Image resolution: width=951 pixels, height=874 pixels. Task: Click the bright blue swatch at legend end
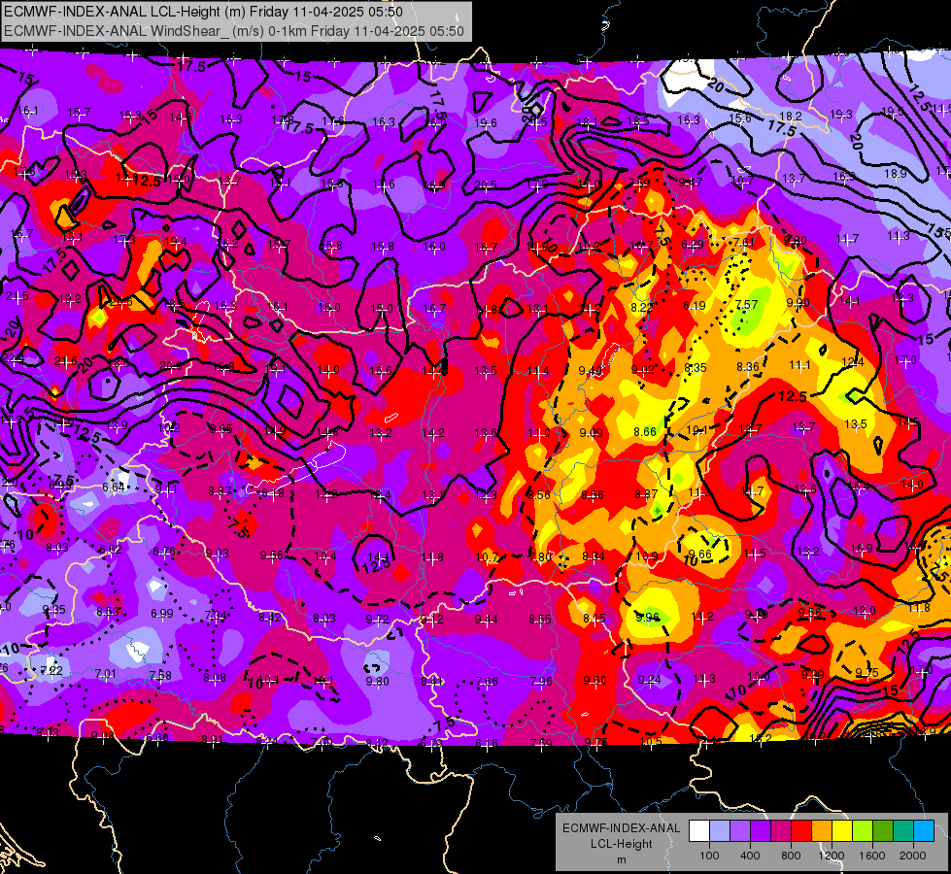click(x=924, y=831)
